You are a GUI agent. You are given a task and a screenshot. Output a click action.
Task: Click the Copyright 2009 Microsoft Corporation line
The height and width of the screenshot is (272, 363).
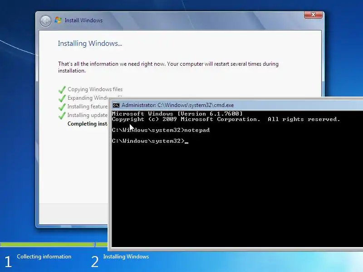tap(226, 119)
